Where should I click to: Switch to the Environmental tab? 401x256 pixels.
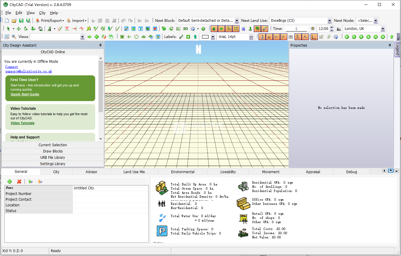pos(183,172)
